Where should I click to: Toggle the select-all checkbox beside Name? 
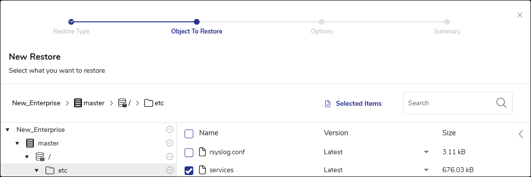189,134
